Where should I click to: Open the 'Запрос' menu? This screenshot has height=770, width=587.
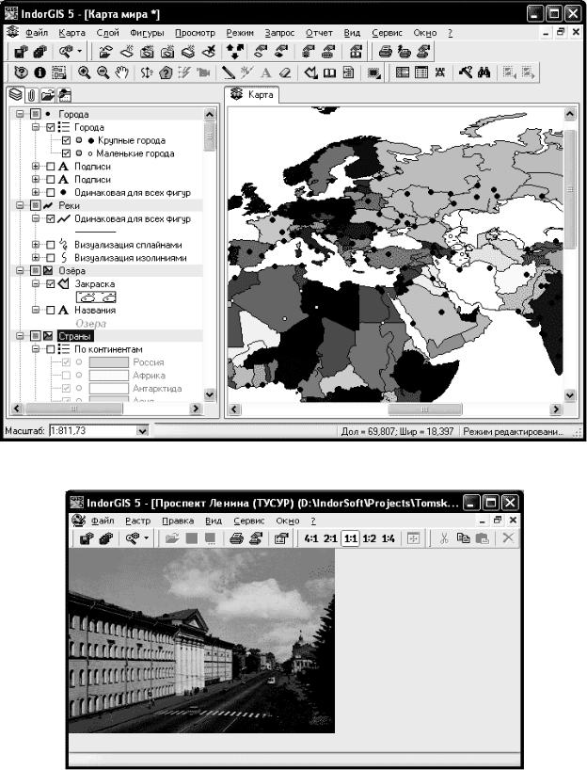pyautogui.click(x=279, y=33)
